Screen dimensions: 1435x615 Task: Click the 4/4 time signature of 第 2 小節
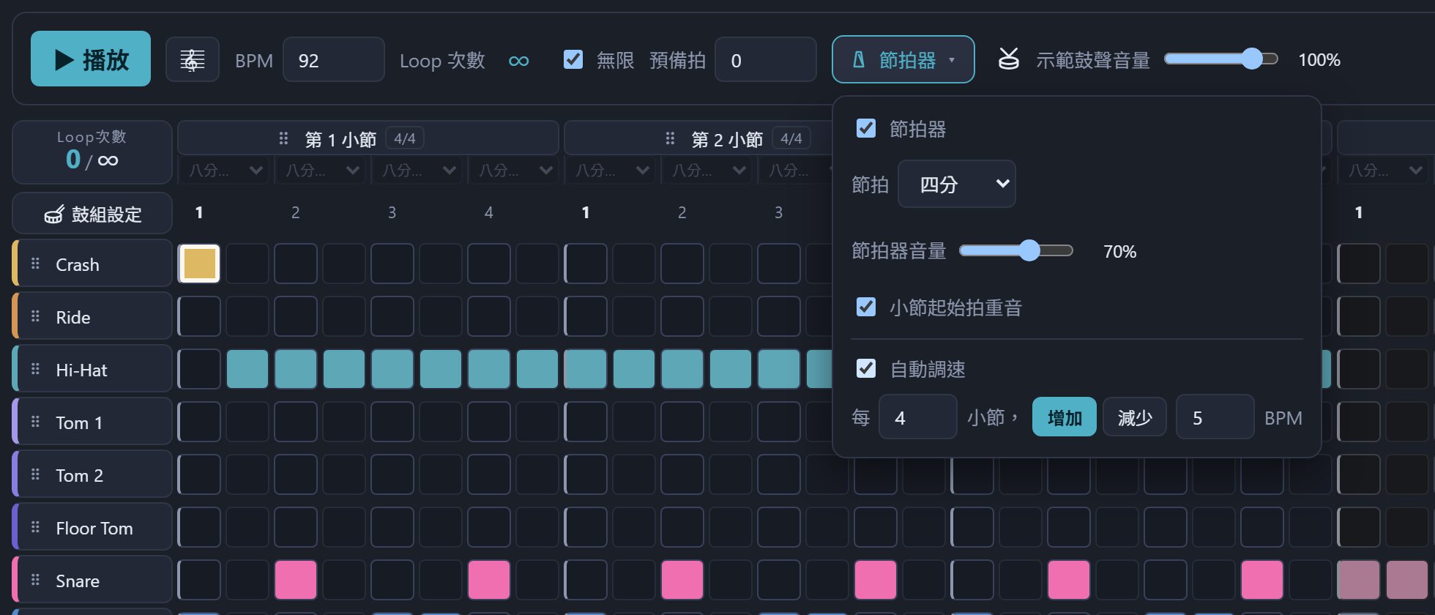click(x=791, y=138)
